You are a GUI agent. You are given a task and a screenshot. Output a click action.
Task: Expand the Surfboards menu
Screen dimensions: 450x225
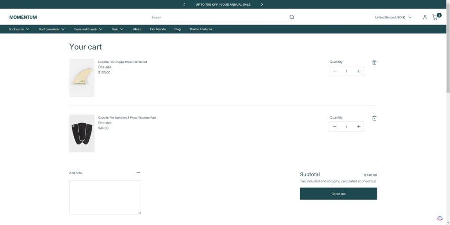click(x=19, y=29)
